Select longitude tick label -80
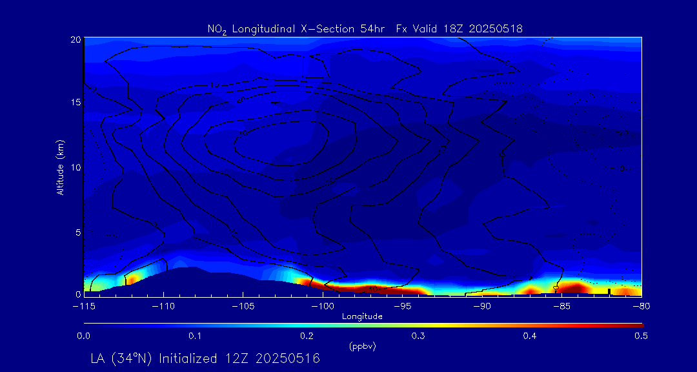The height and width of the screenshot is (372, 697). [x=641, y=307]
